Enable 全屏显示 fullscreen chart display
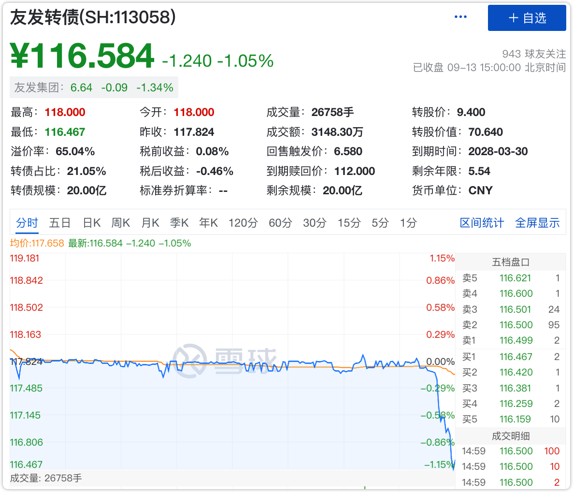Image resolution: width=573 pixels, height=492 pixels. pos(537,223)
